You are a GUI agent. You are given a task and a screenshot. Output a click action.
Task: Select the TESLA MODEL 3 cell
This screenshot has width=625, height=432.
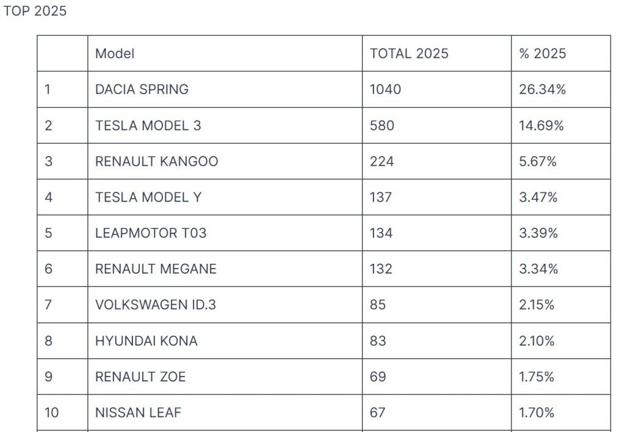pyautogui.click(x=148, y=126)
